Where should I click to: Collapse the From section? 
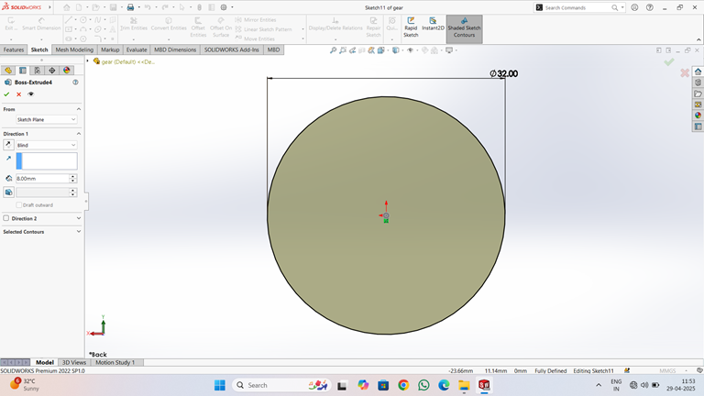click(x=79, y=109)
